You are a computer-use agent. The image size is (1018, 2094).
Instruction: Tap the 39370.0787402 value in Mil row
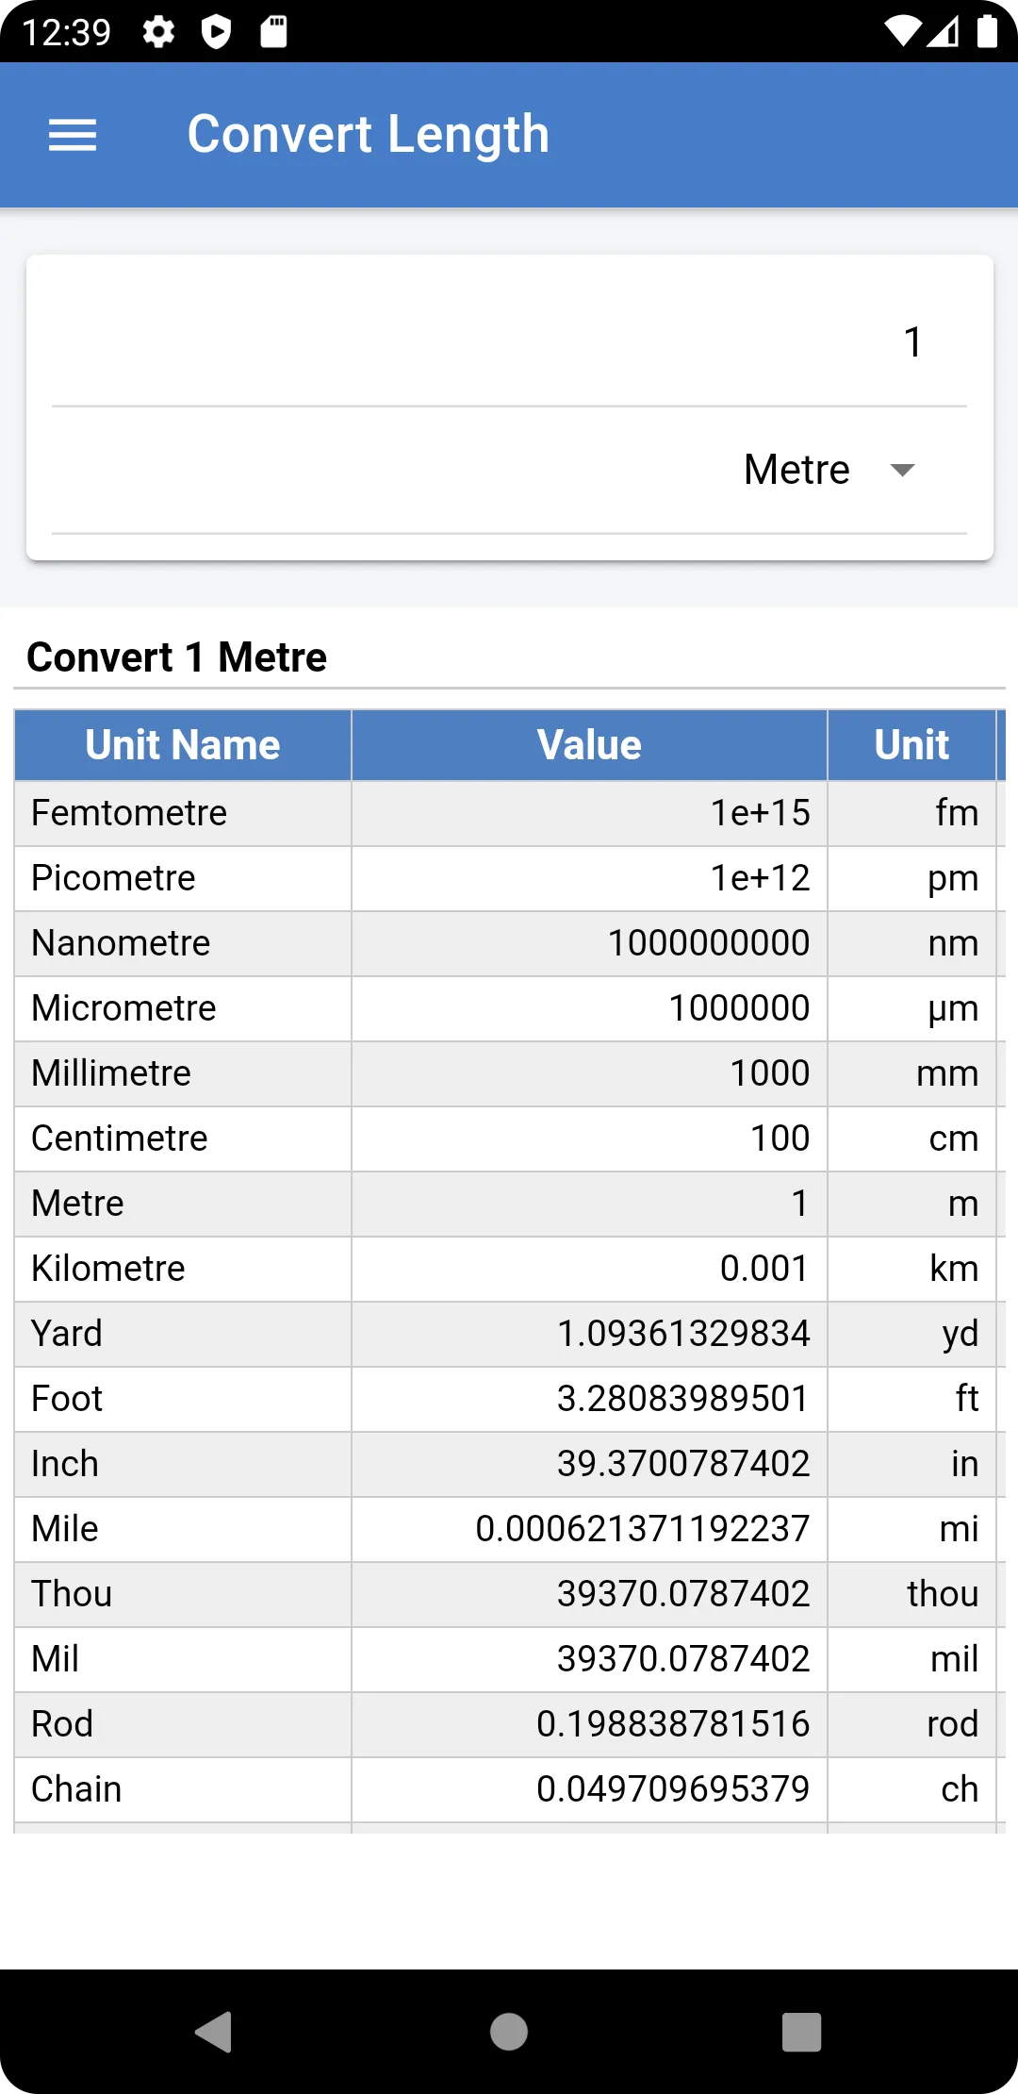683,1659
